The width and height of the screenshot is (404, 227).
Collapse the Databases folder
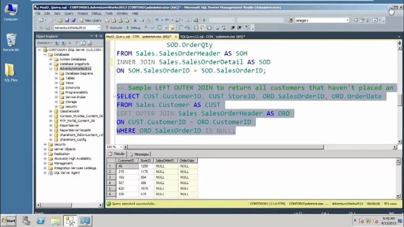tap(45, 54)
